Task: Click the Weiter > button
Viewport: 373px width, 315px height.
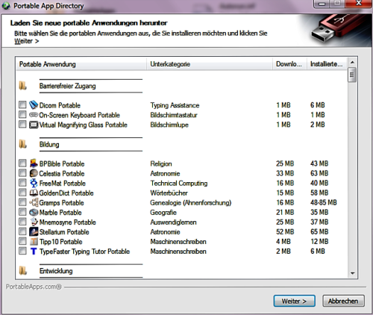Action: [294, 301]
